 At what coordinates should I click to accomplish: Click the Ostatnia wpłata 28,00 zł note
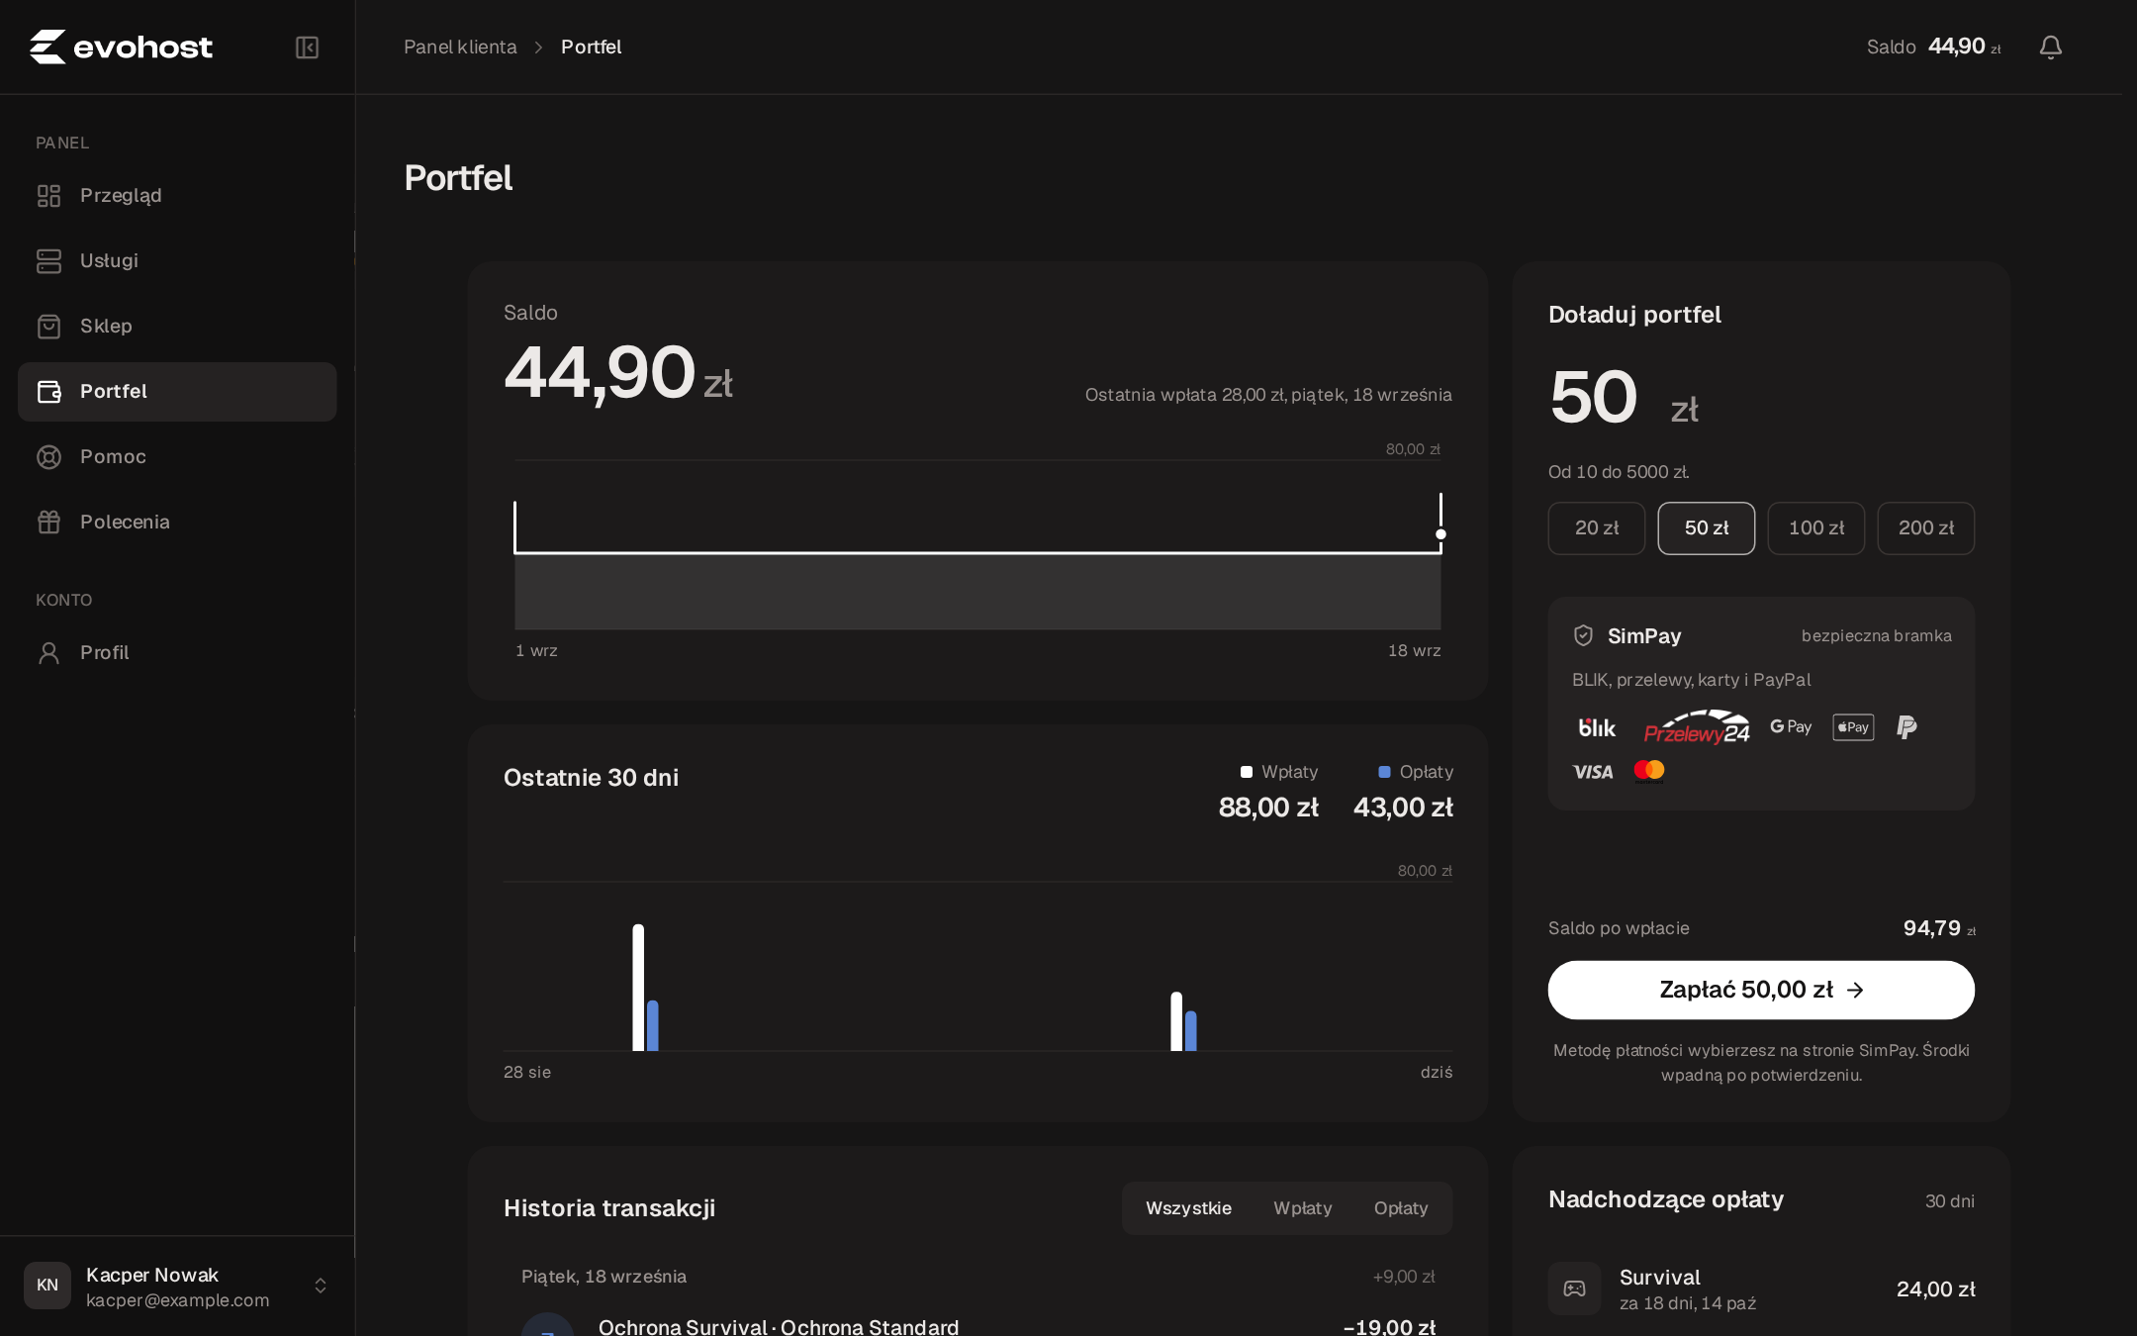[x=1268, y=395]
